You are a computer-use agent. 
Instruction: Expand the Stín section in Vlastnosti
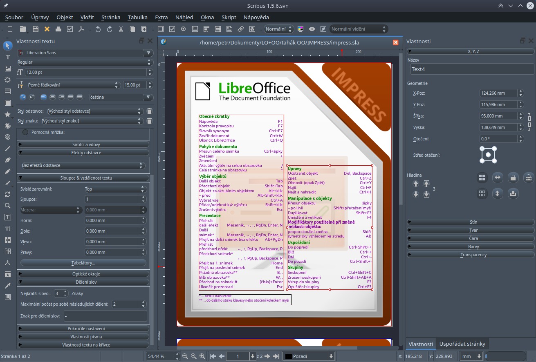(x=471, y=222)
